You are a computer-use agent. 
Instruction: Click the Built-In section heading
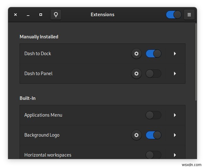27,98
